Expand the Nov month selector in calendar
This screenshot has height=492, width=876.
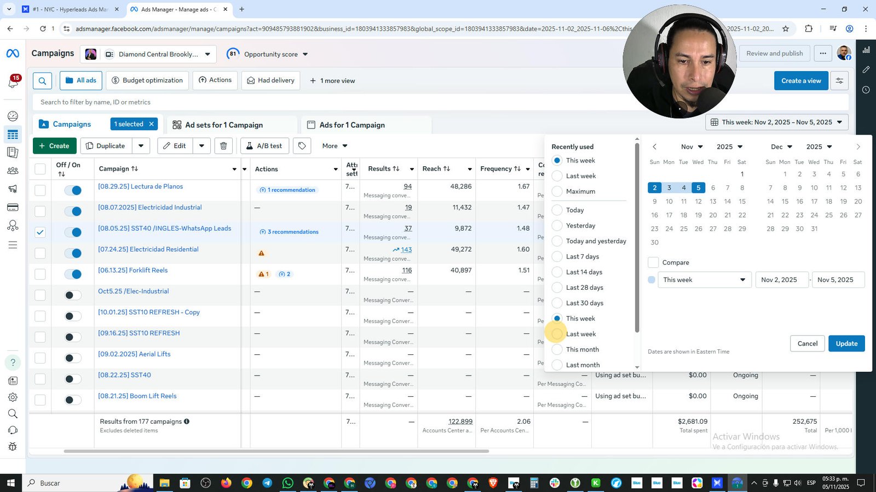click(x=690, y=147)
